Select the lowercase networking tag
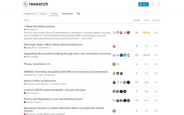The image size is (184, 115). tap(49, 75)
